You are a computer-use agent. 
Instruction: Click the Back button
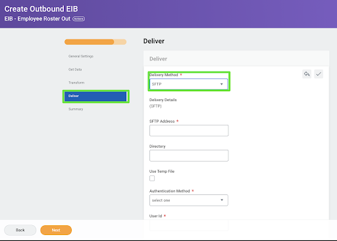point(20,230)
